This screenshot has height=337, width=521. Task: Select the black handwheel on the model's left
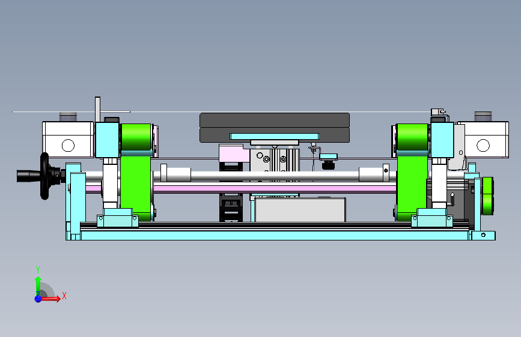(44, 176)
